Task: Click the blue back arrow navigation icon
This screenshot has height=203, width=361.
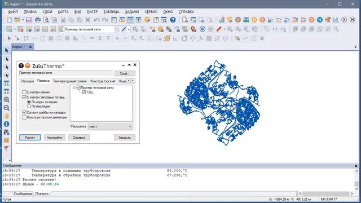Action: [x=202, y=29]
